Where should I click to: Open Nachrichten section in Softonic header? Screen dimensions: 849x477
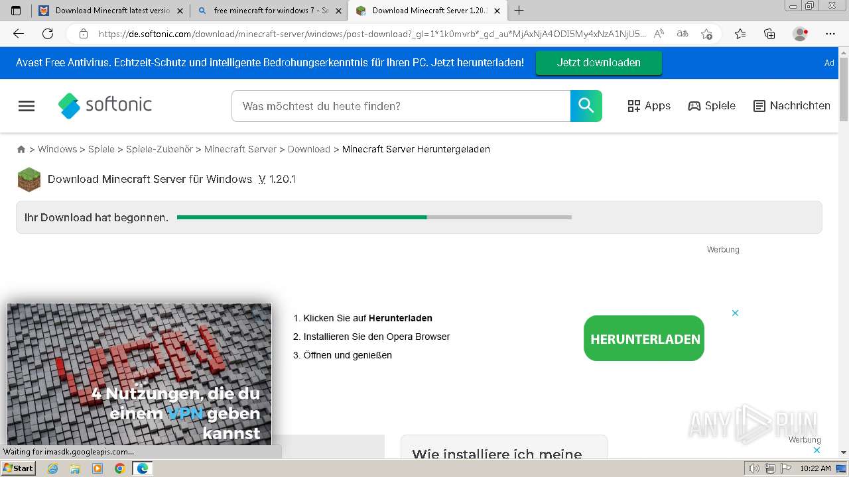point(791,106)
